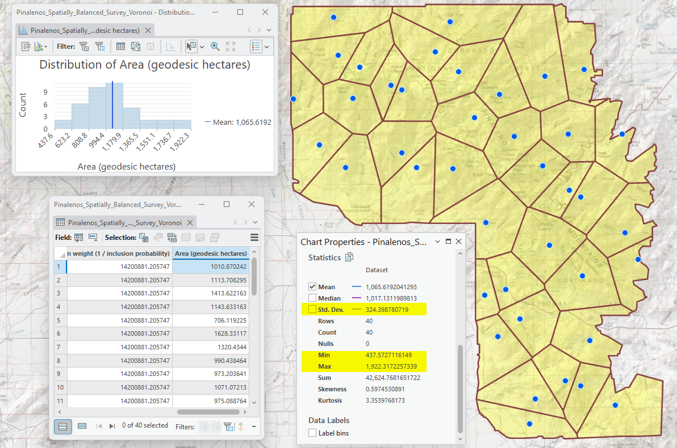Click the Area (geodesic hectares) column header
Viewport: 677px width, 448px height.
[211, 253]
